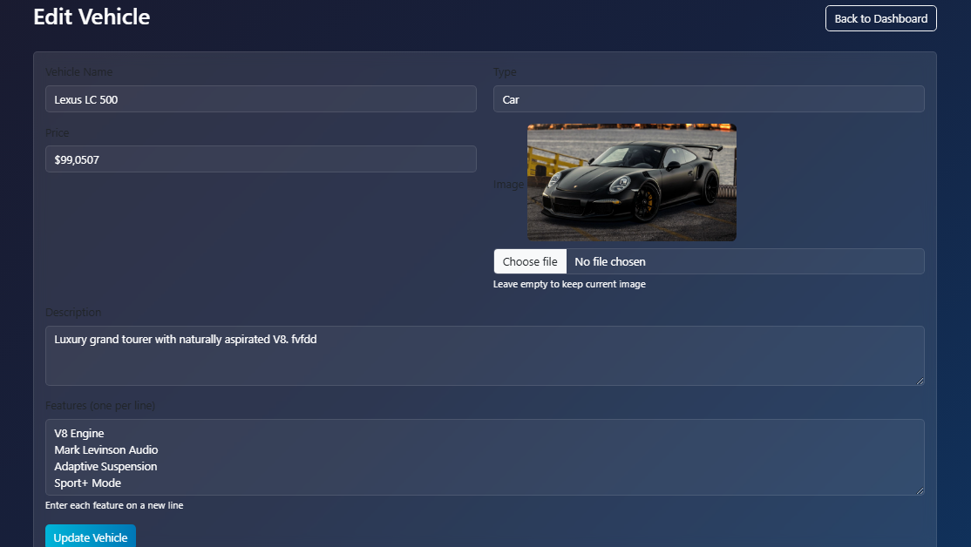Click the Back to Dashboard button
Image resolution: width=971 pixels, height=547 pixels.
tap(880, 18)
